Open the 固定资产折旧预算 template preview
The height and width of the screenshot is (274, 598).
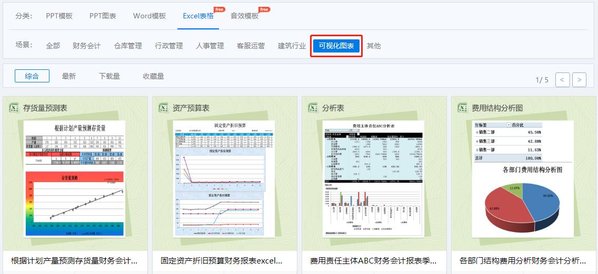pyautogui.click(x=224, y=179)
